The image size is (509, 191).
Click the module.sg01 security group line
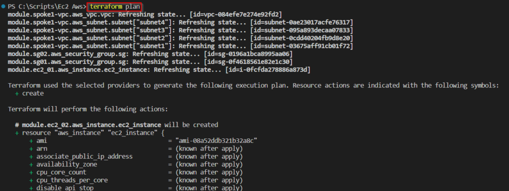click(150, 62)
